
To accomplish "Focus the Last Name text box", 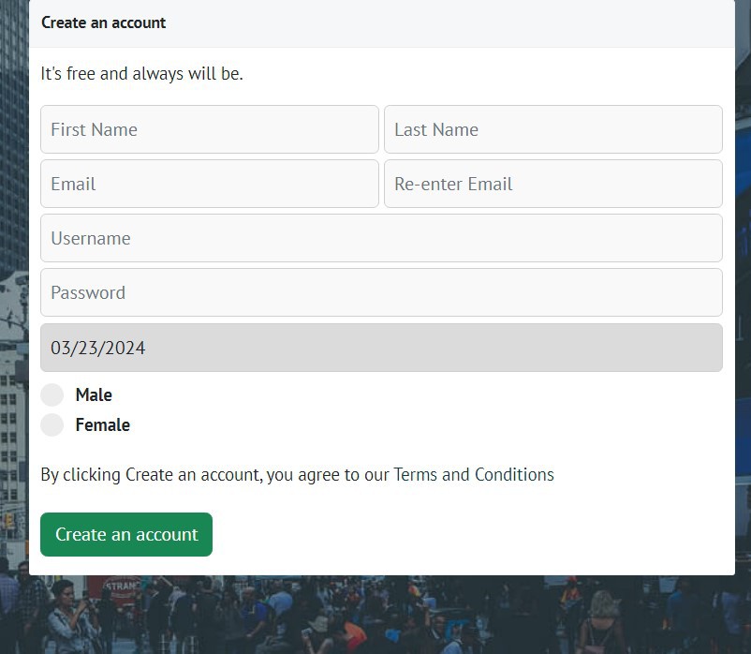I will 552,129.
